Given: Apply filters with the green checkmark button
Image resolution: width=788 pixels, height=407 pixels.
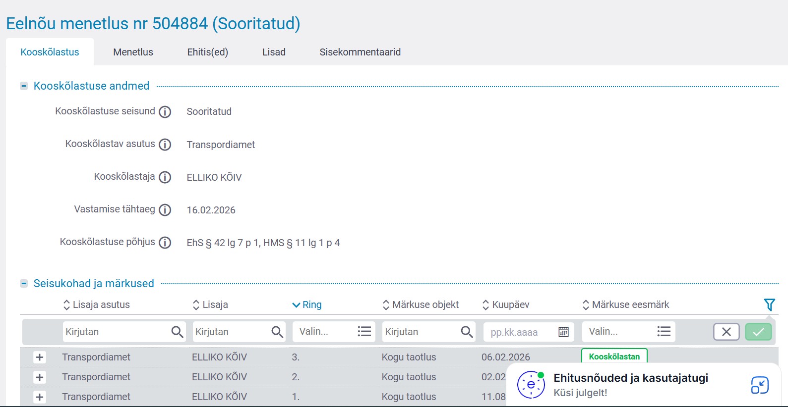Looking at the screenshot, I should pyautogui.click(x=758, y=332).
